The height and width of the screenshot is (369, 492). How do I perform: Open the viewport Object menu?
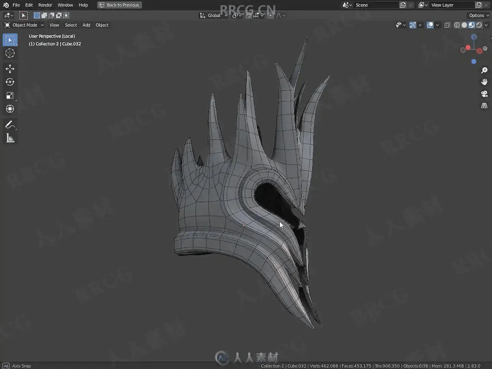pos(102,25)
